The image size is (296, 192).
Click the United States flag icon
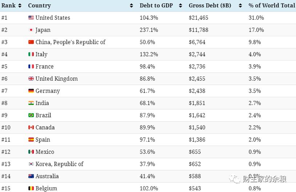point(31,17)
